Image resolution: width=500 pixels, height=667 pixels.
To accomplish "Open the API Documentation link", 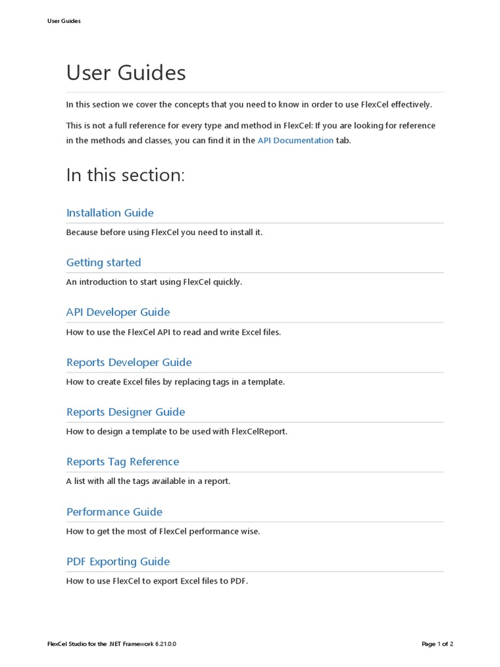I will point(295,141).
